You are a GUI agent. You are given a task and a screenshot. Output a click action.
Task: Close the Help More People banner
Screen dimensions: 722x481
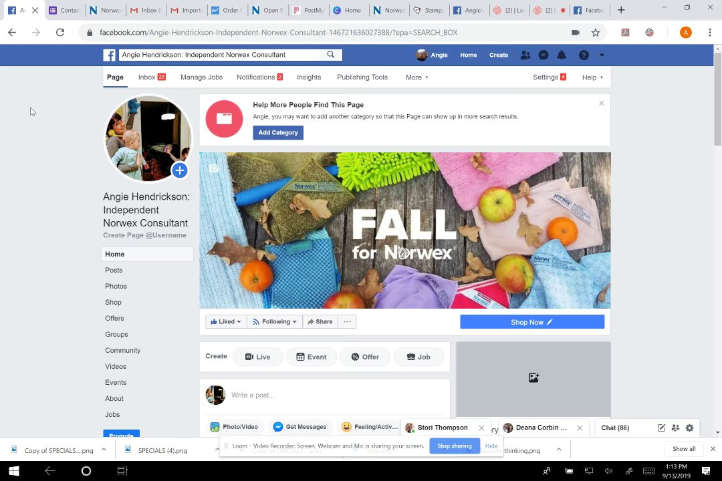[x=602, y=103]
